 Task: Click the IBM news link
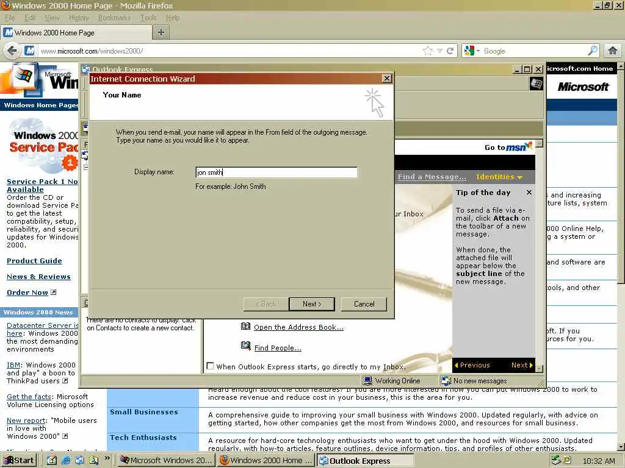coord(13,365)
